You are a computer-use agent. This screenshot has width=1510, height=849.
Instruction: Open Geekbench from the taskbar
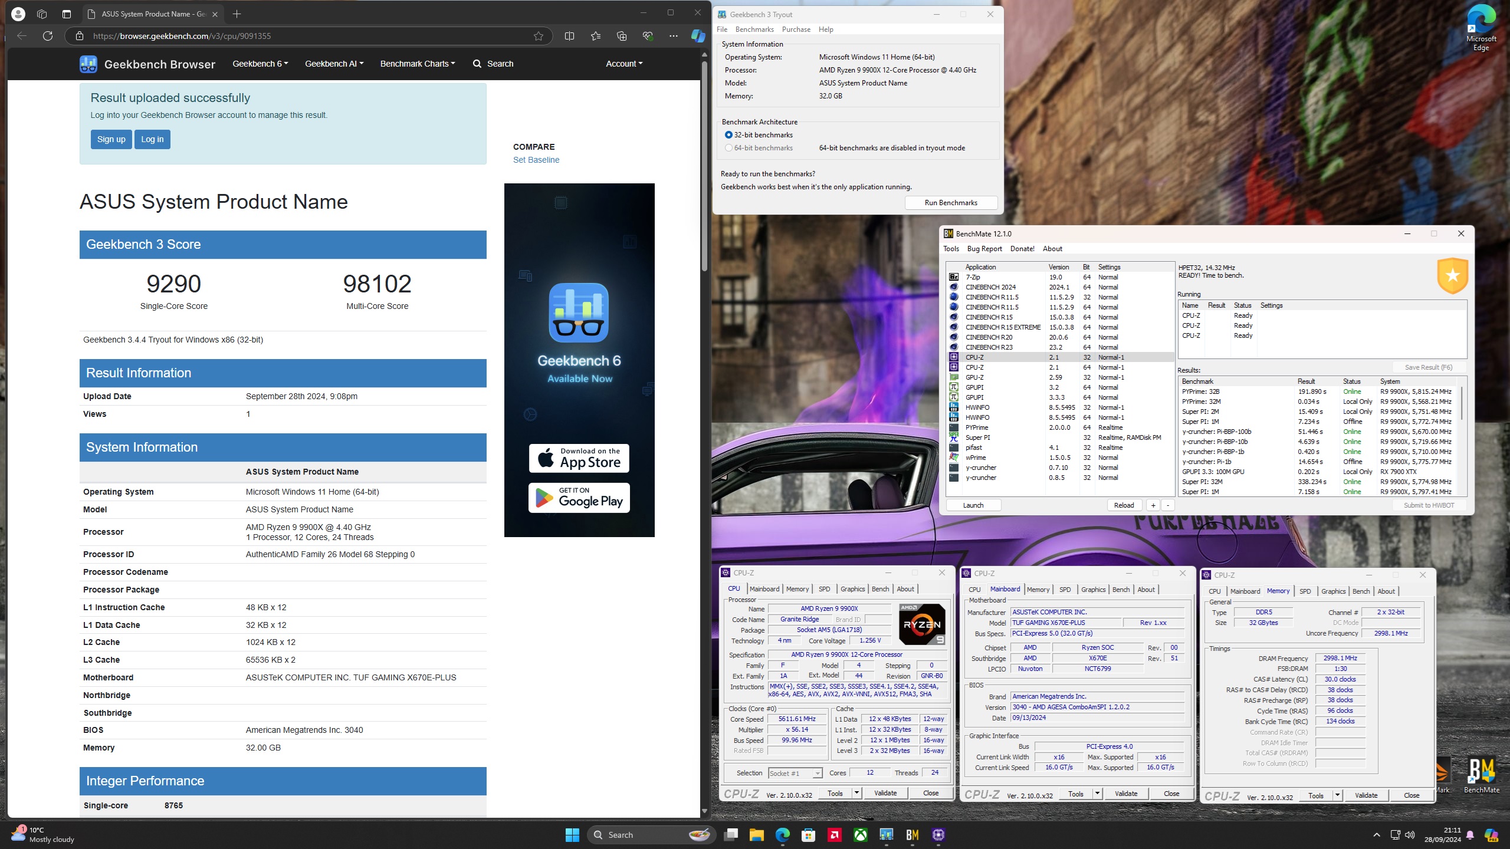[886, 835]
